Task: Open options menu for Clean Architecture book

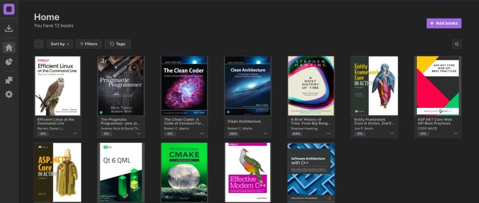Action: pyautogui.click(x=266, y=134)
